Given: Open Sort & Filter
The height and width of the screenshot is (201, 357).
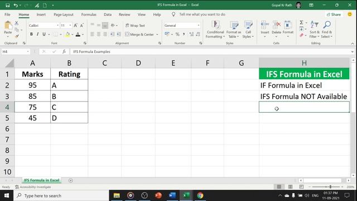Looking at the screenshot, I should (315, 30).
